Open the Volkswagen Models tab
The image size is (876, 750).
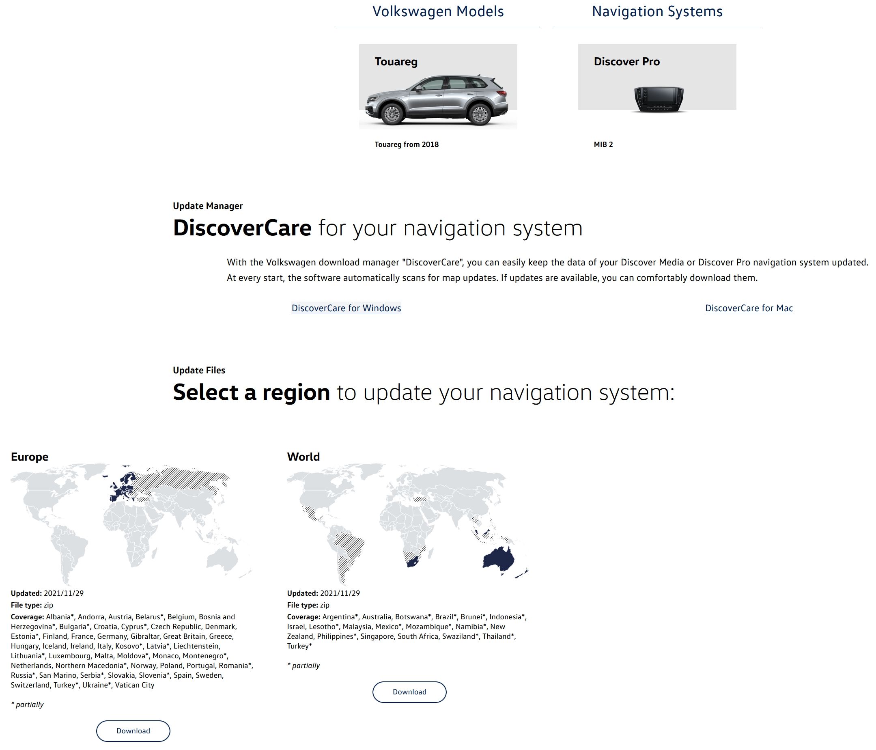click(438, 12)
